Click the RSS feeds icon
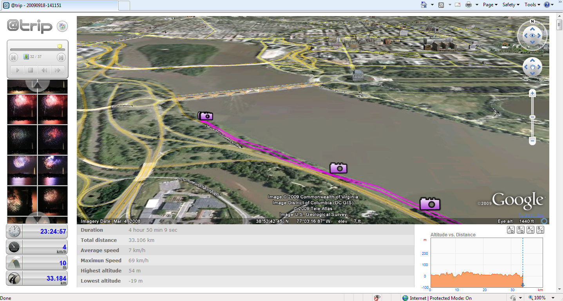 (441, 5)
